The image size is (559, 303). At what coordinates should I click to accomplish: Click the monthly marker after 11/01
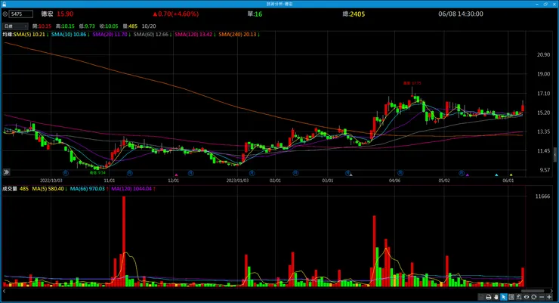130,173
